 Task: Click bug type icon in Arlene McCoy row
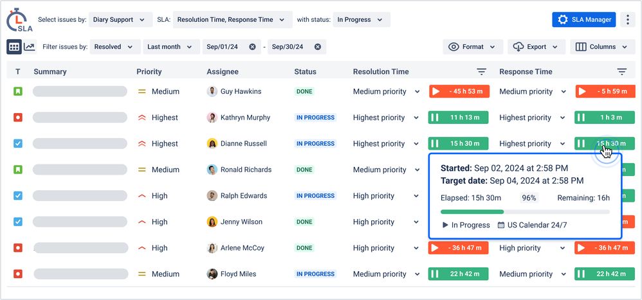click(17, 248)
